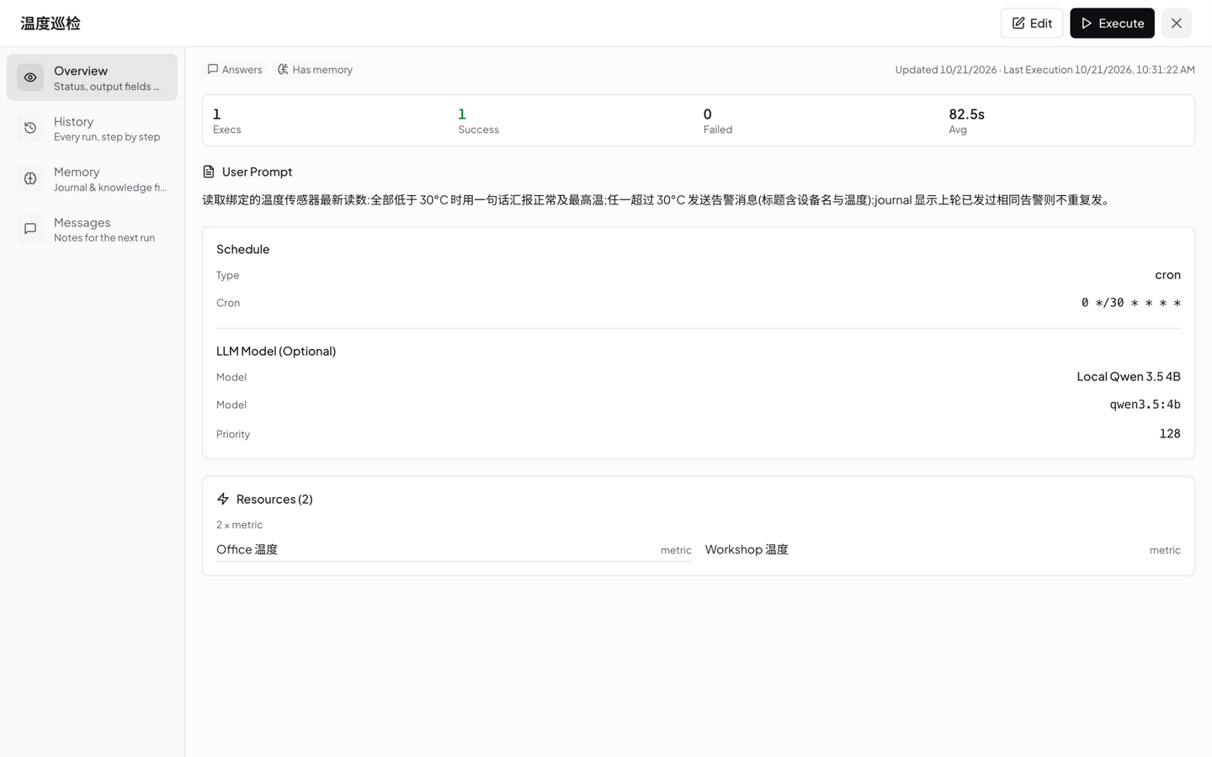Click the Messages chat bubble icon
1212x757 pixels.
pyautogui.click(x=30, y=229)
